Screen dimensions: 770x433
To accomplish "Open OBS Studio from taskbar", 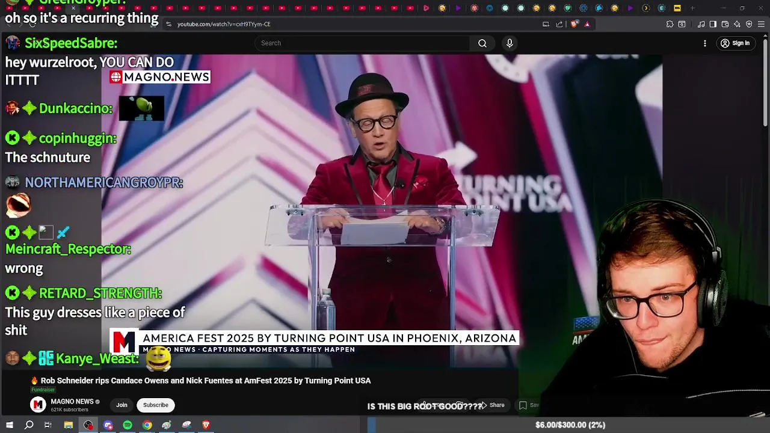I will 88,425.
